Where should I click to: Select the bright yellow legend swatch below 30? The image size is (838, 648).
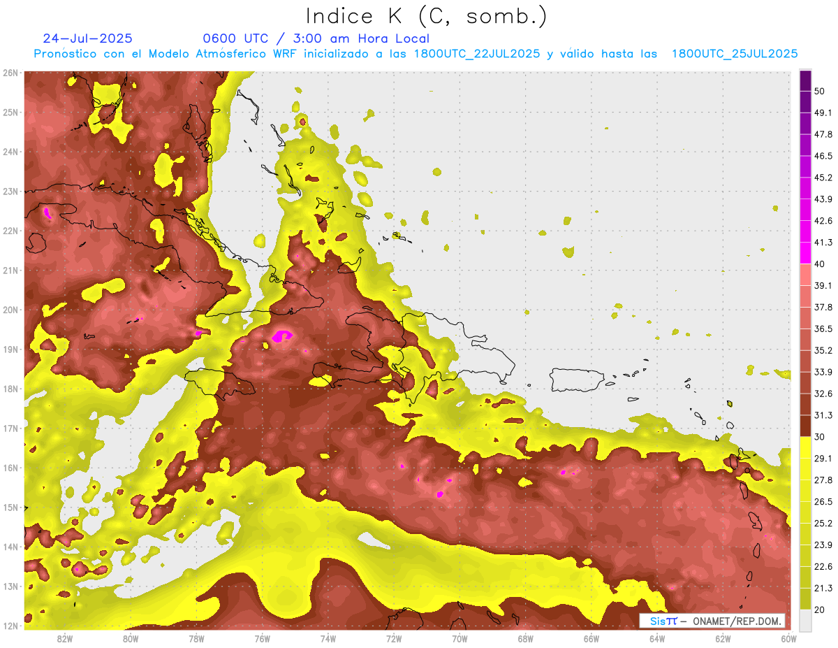tap(805, 448)
